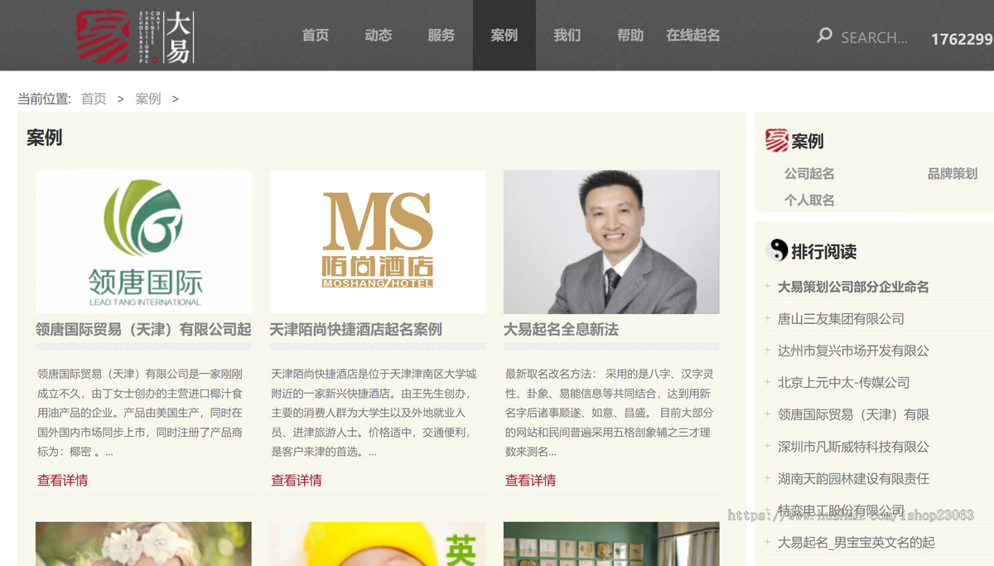Open the 服务 navigation menu item

tap(442, 36)
